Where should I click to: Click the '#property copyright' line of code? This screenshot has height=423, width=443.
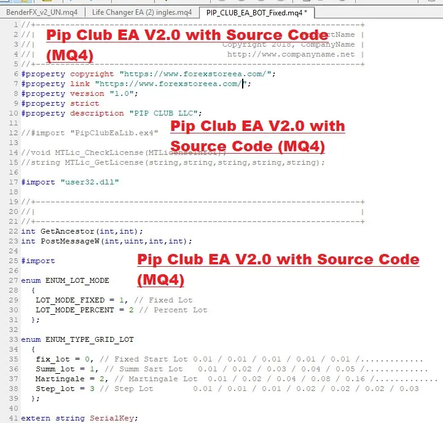pyautogui.click(x=148, y=74)
